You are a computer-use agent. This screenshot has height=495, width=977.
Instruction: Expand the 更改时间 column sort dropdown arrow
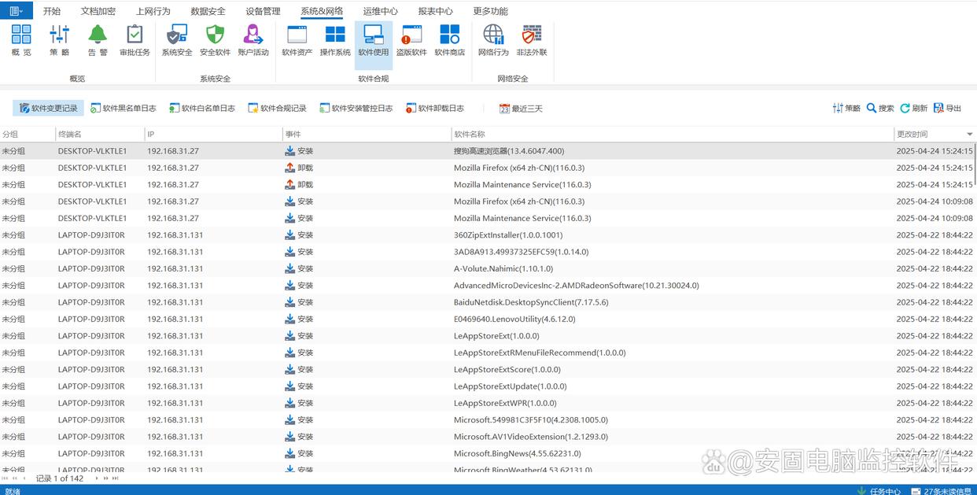tap(969, 135)
